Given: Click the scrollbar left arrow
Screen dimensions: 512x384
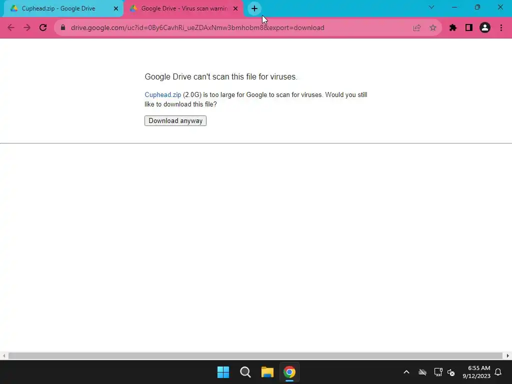Looking at the screenshot, I should 4,355.
